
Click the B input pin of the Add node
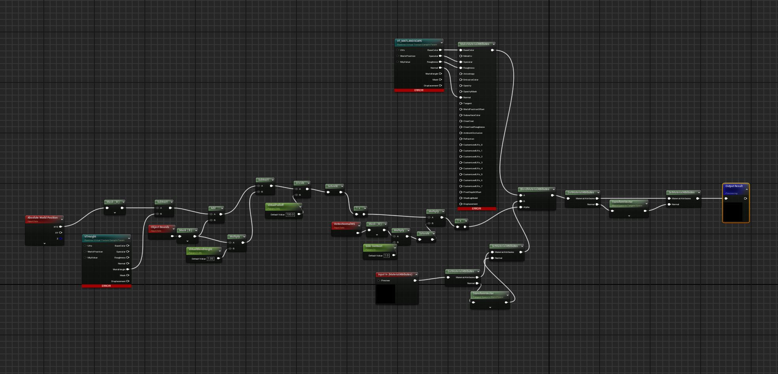pos(211,220)
